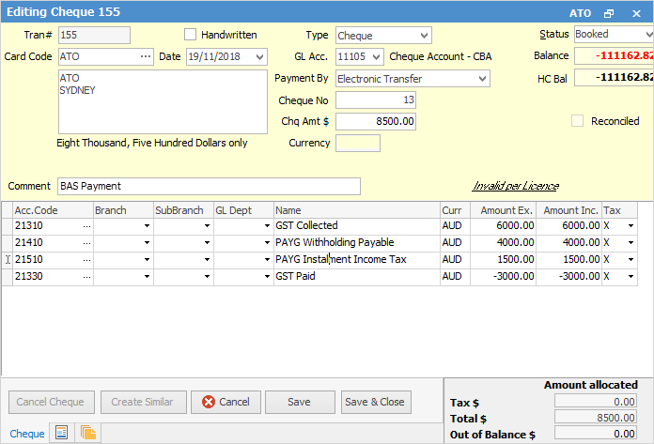Expand the Type dropdown showing Cheque
The image size is (654, 444).
pos(423,36)
